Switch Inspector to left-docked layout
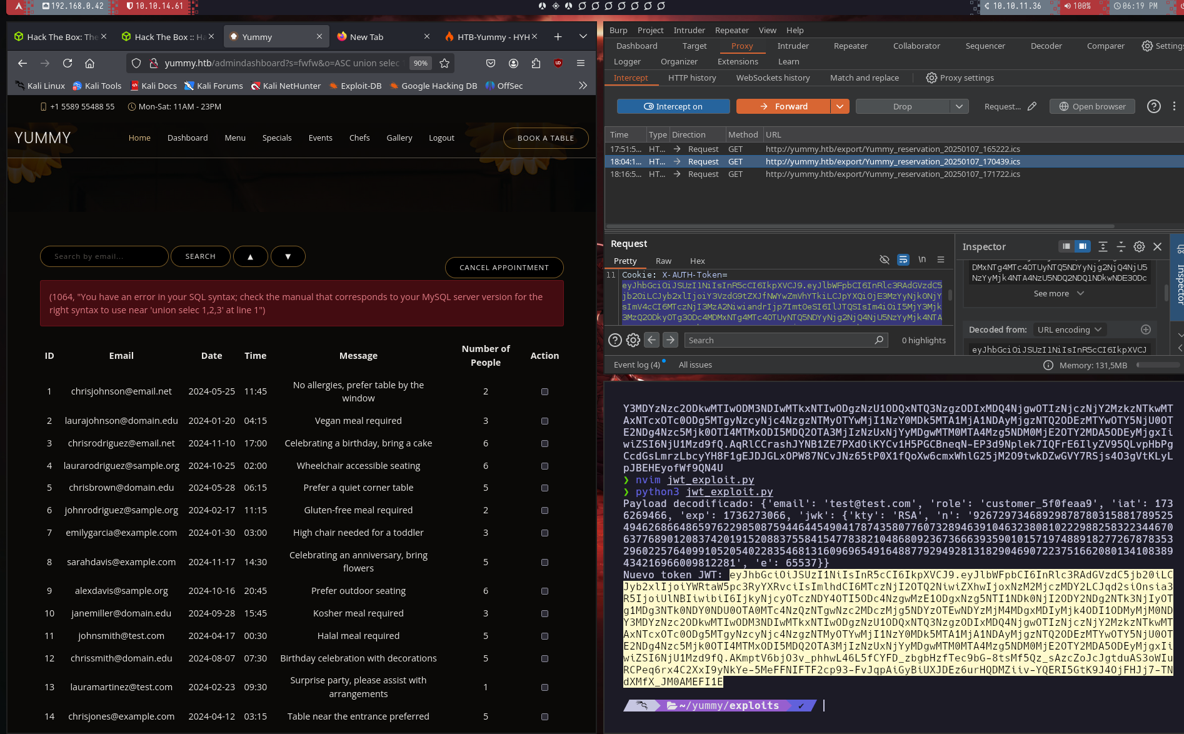Image resolution: width=1184 pixels, height=734 pixels. click(x=1066, y=246)
